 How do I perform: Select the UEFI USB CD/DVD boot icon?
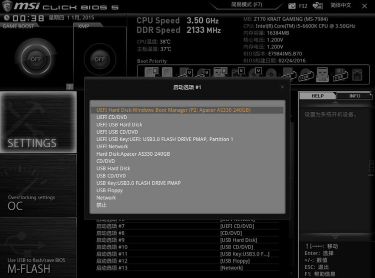pos(203,72)
